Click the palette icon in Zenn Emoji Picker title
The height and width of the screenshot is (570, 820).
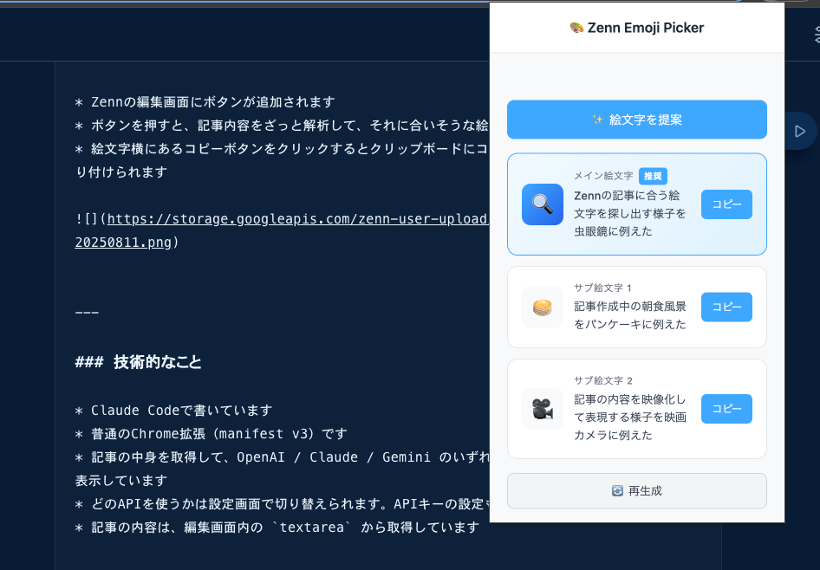point(576,28)
